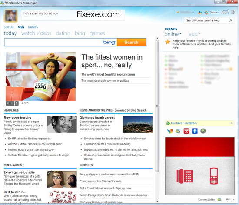Open 'Compare our top 0% credit cards'

(x=100, y=182)
